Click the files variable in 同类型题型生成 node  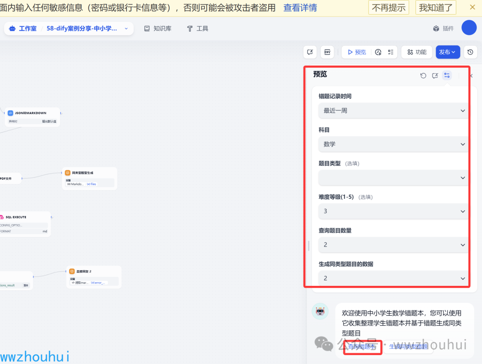pos(91,184)
